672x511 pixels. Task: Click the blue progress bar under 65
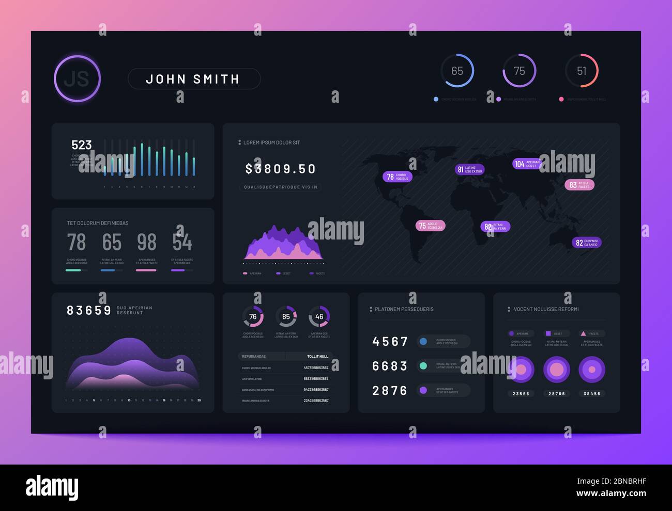pyautogui.click(x=112, y=270)
